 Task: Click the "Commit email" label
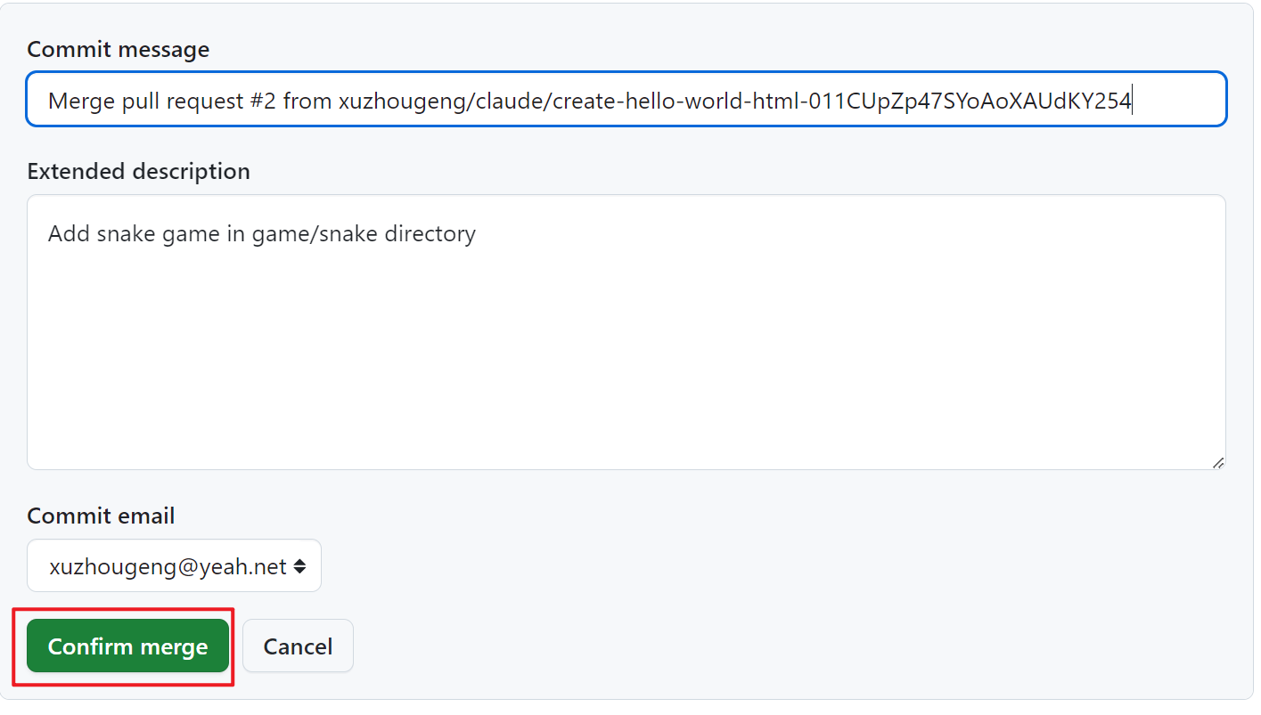point(101,516)
